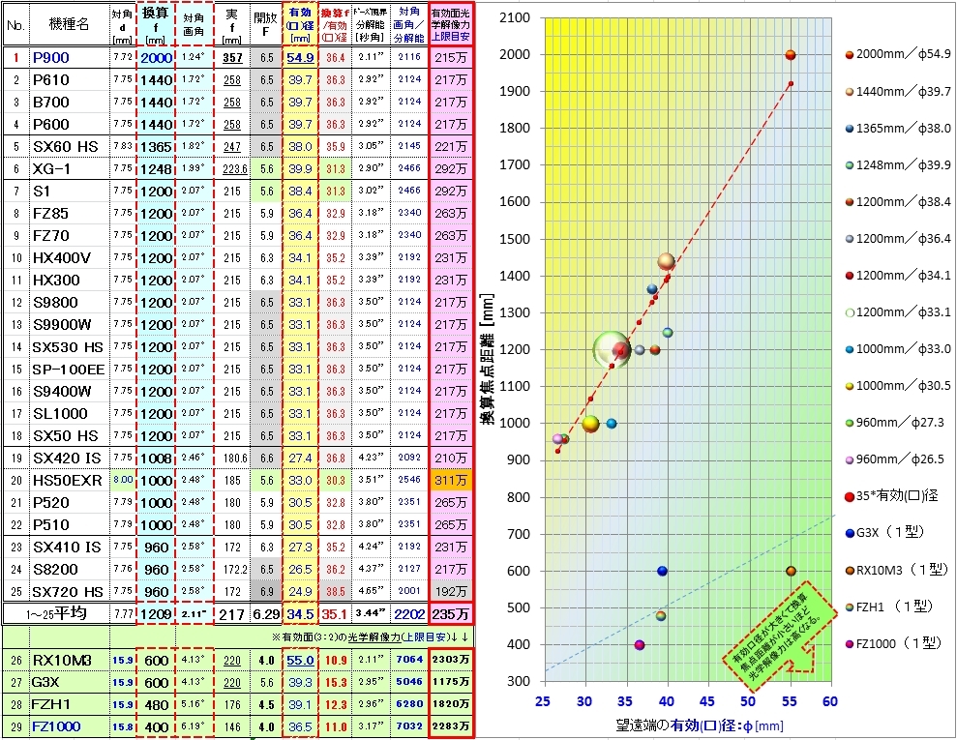Click legend entry 1200mm／φ33.1
957x740 pixels.
tap(898, 311)
